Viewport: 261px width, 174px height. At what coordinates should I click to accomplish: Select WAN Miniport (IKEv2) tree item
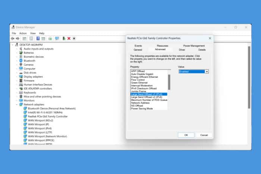click(40, 120)
